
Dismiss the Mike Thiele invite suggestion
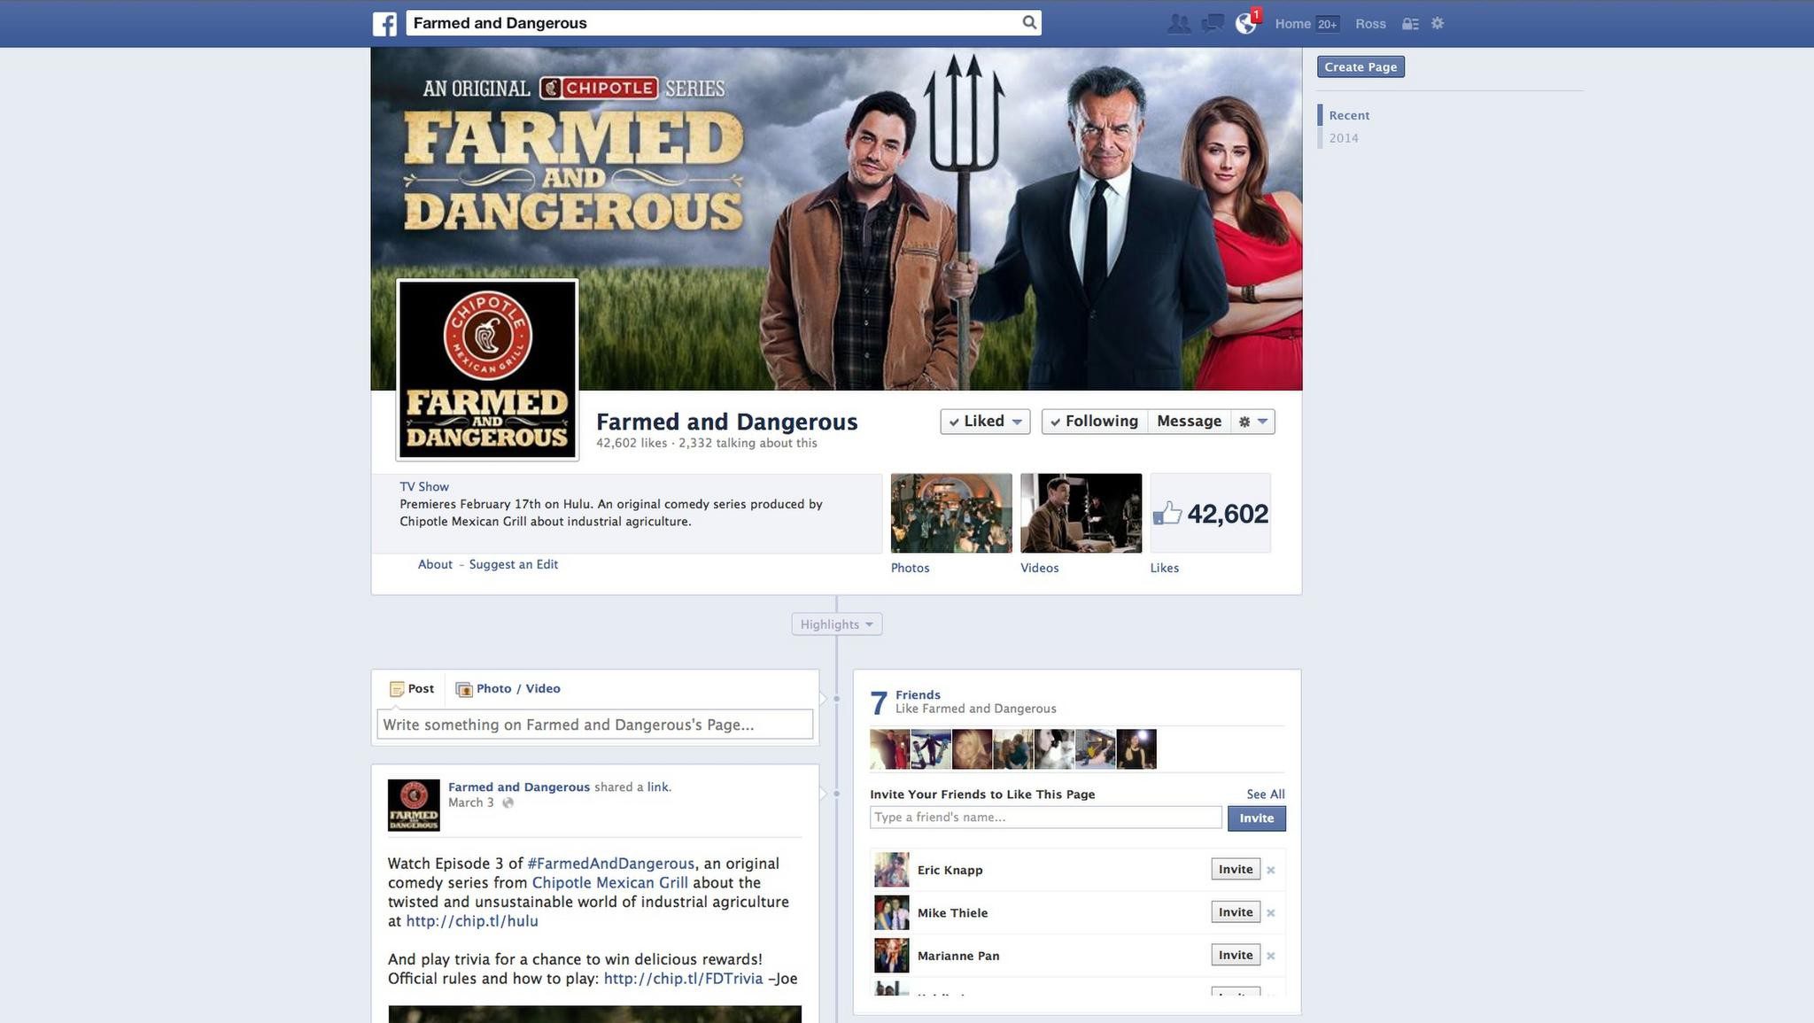(x=1270, y=912)
